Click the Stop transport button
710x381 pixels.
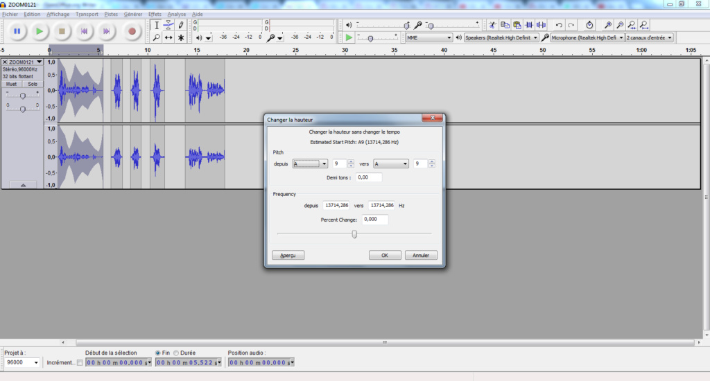tap(62, 31)
